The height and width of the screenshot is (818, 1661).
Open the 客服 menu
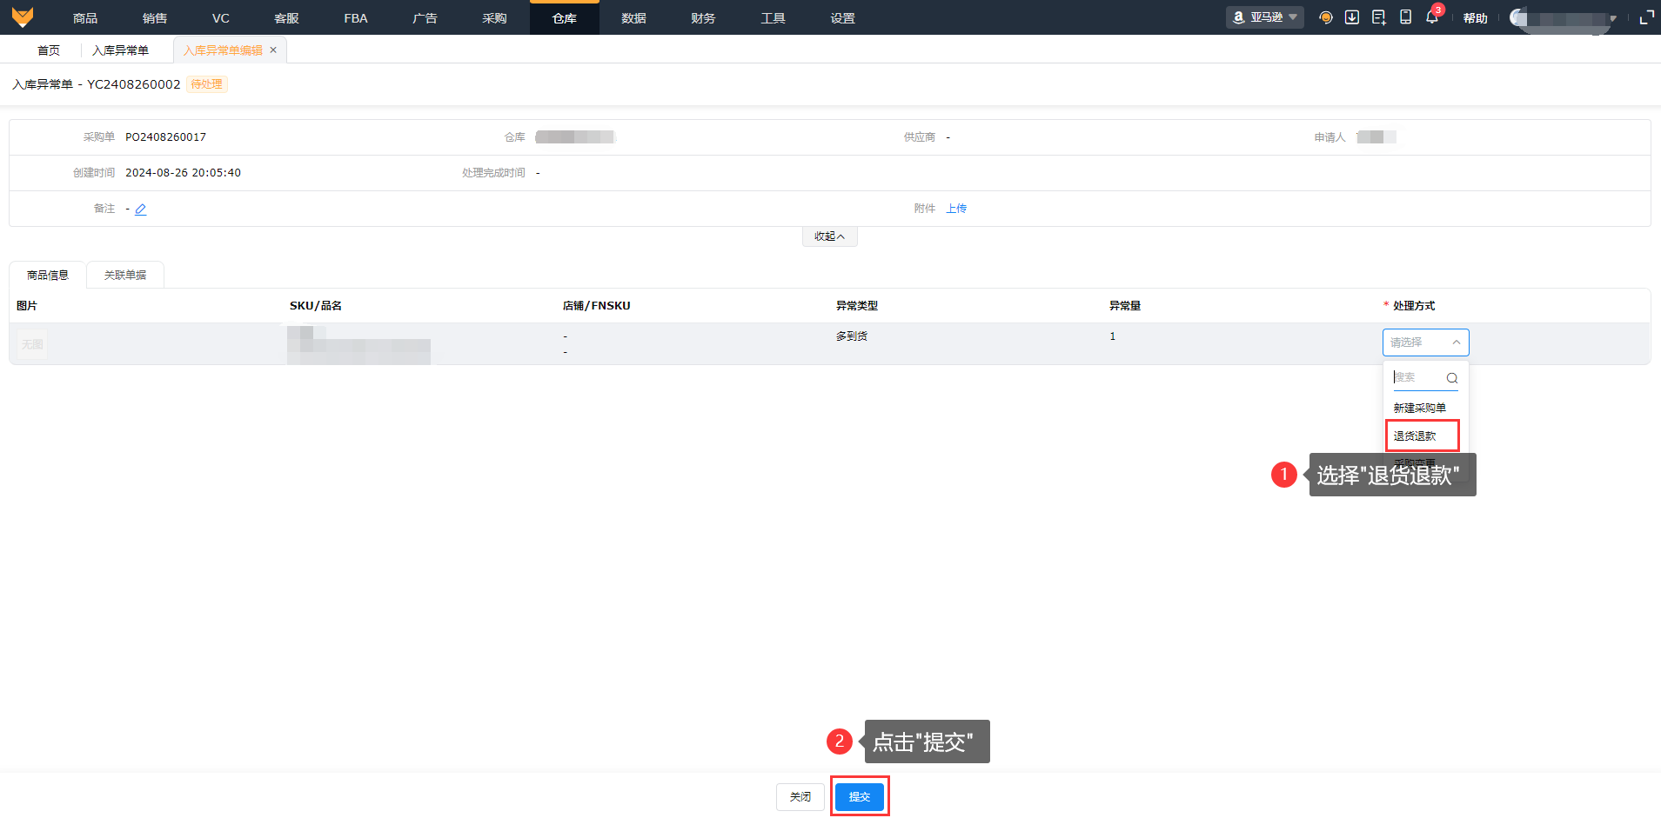click(286, 18)
